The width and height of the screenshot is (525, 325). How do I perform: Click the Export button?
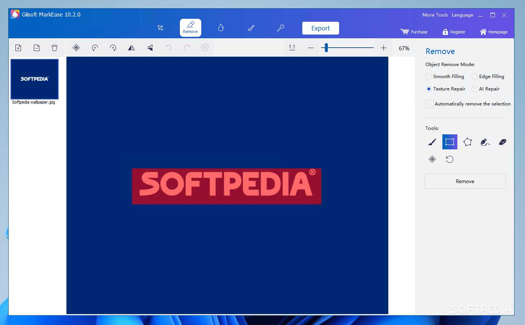[x=320, y=28]
